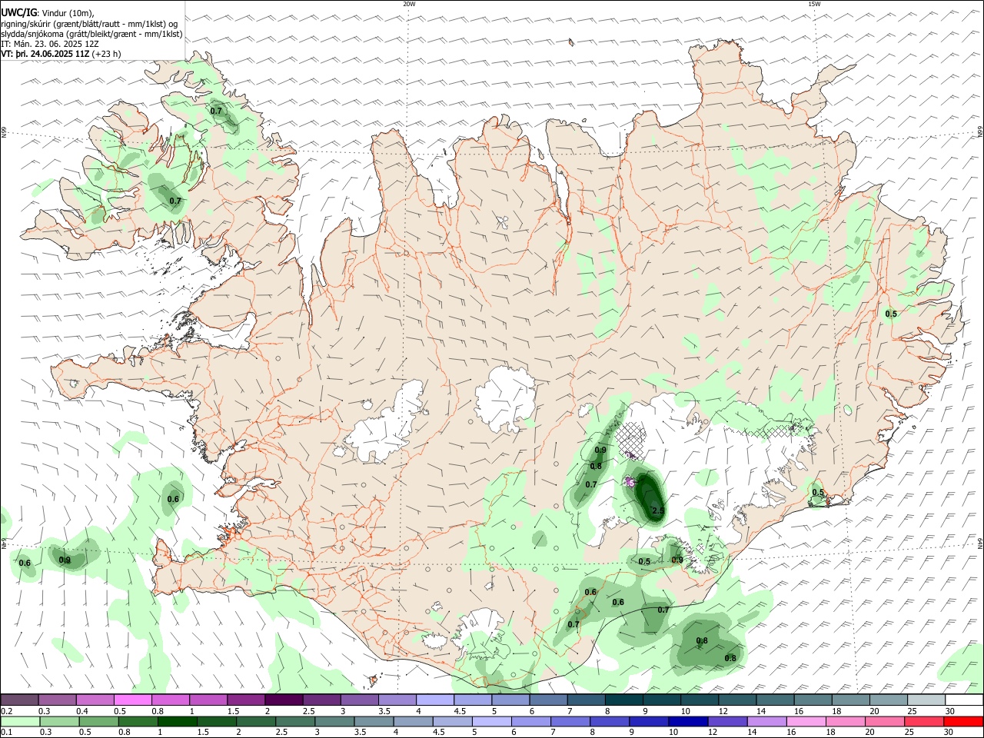The width and height of the screenshot is (984, 738).
Task: Click the pale pink 16 rain legend swatch
Action: point(807,721)
